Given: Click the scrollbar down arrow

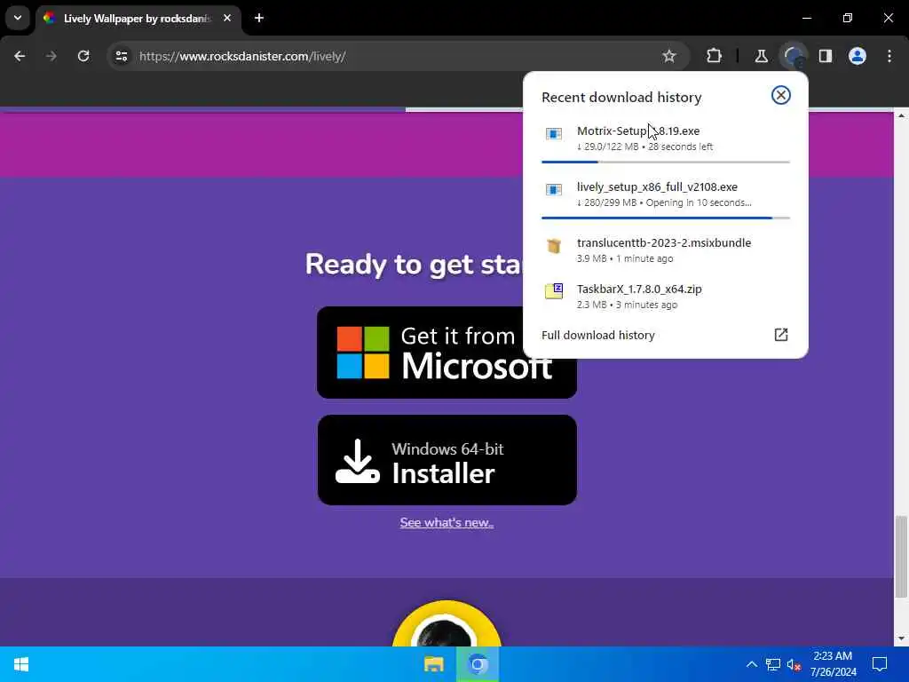Looking at the screenshot, I should (x=901, y=638).
